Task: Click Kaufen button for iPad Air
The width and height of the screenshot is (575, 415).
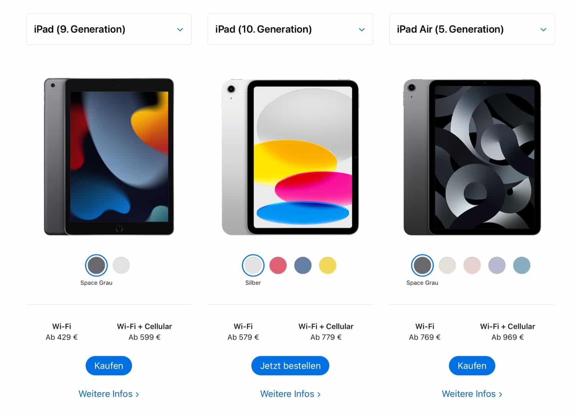Action: pyautogui.click(x=472, y=366)
